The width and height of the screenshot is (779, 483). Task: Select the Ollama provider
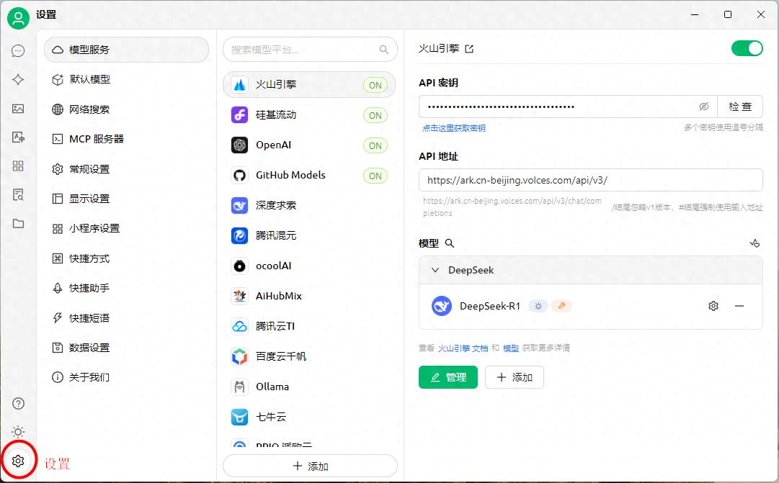click(309, 387)
